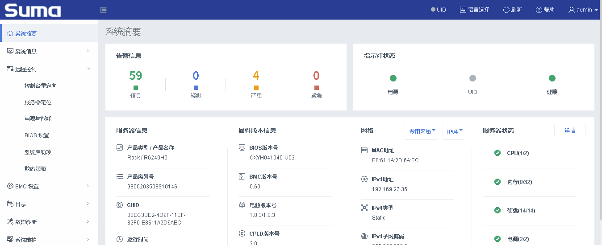The width and height of the screenshot is (602, 245).
Task: Select IP address 192.169.27.35
Action: point(389,189)
